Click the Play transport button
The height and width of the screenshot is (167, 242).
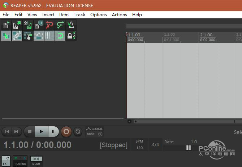(x=42, y=132)
